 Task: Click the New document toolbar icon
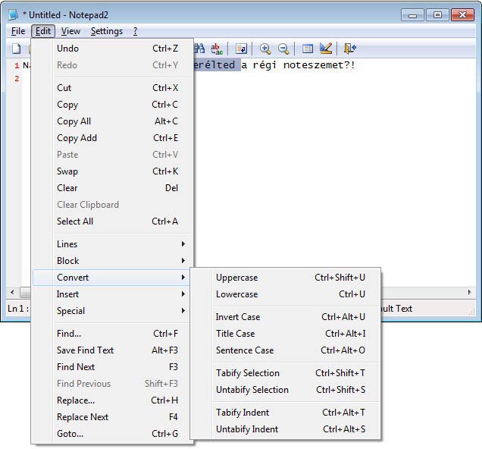[16, 49]
